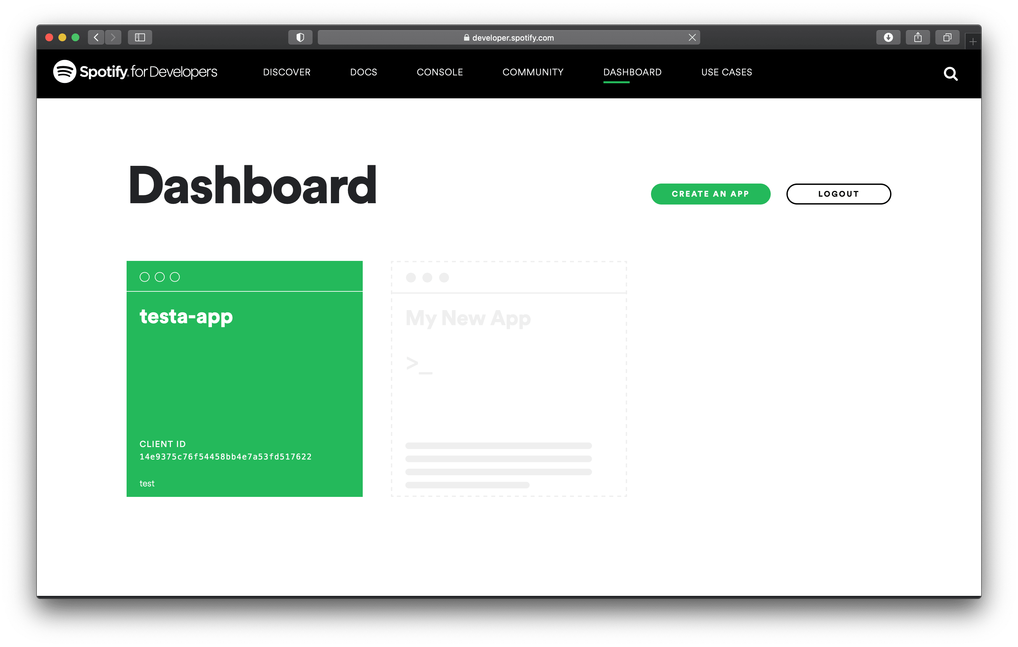
Task: Click the first dot indicator on My New App
Action: click(411, 278)
